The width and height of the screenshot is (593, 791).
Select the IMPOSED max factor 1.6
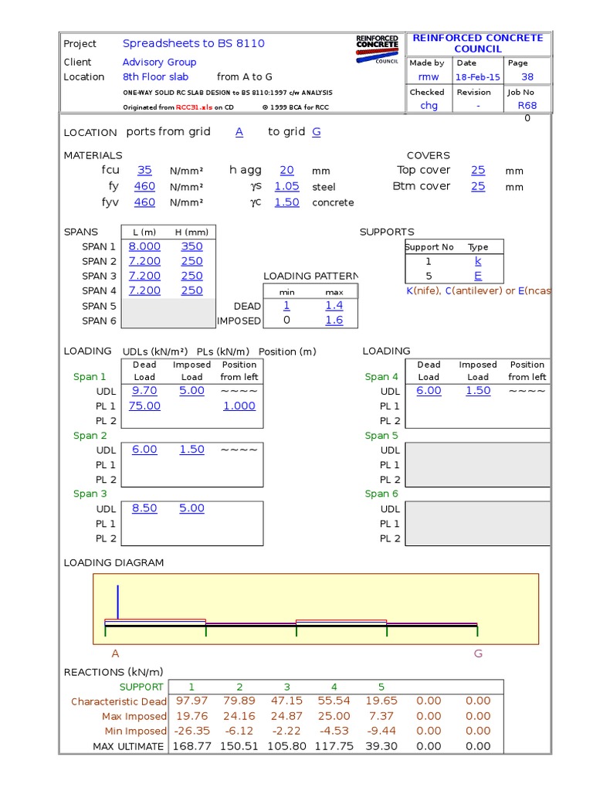coord(334,321)
